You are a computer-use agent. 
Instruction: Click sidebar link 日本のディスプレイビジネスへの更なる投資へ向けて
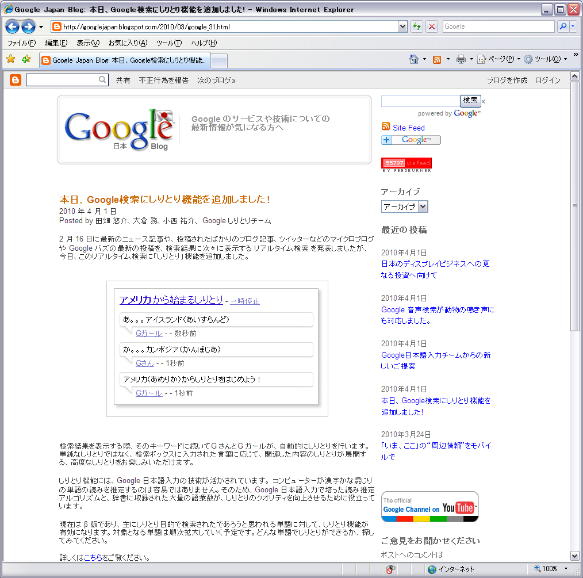[x=435, y=269]
